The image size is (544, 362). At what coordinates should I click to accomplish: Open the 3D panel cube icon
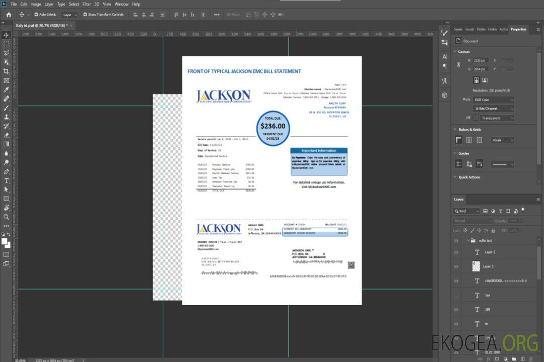444,95
